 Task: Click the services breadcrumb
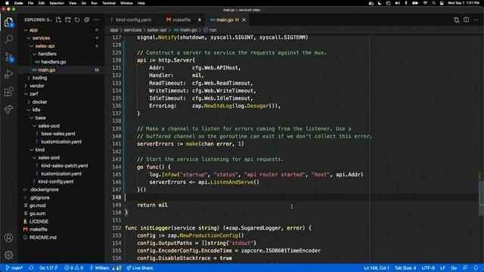coord(133,30)
